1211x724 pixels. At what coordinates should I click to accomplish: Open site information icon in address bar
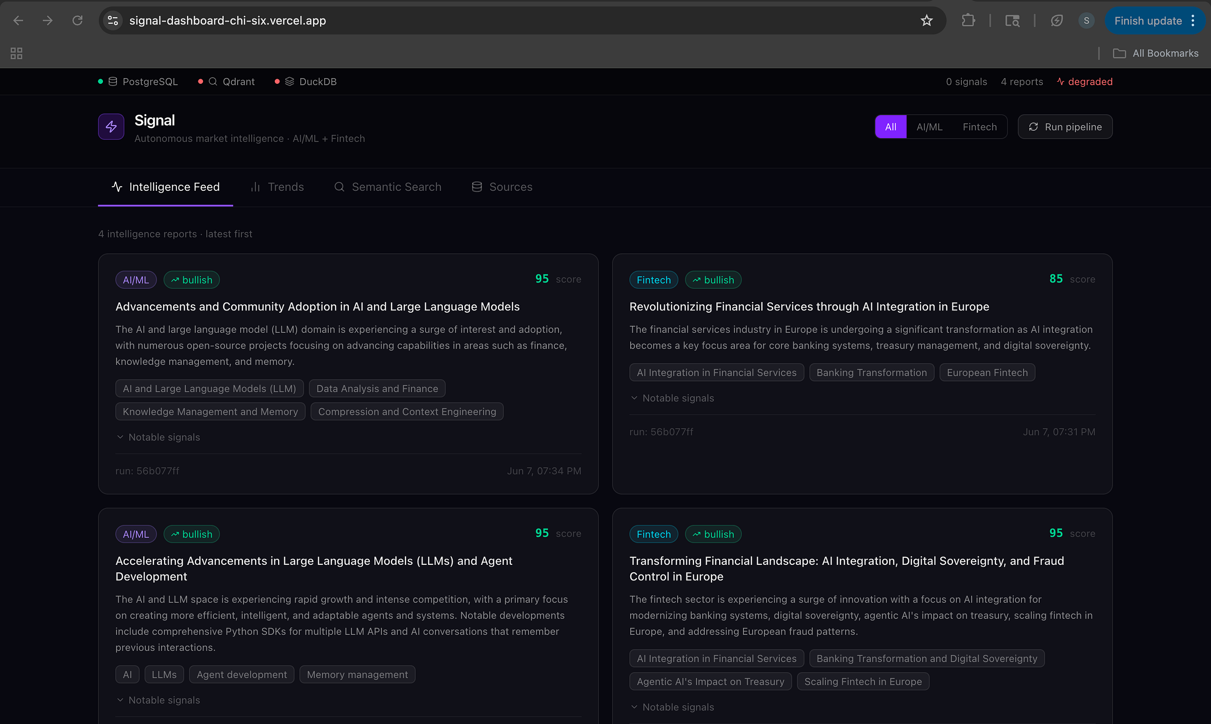(113, 20)
